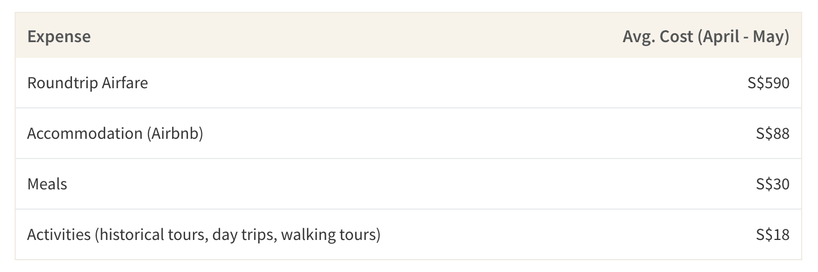Click the S$18 activities cost
Screen dimensions: 818x272
click(x=773, y=235)
